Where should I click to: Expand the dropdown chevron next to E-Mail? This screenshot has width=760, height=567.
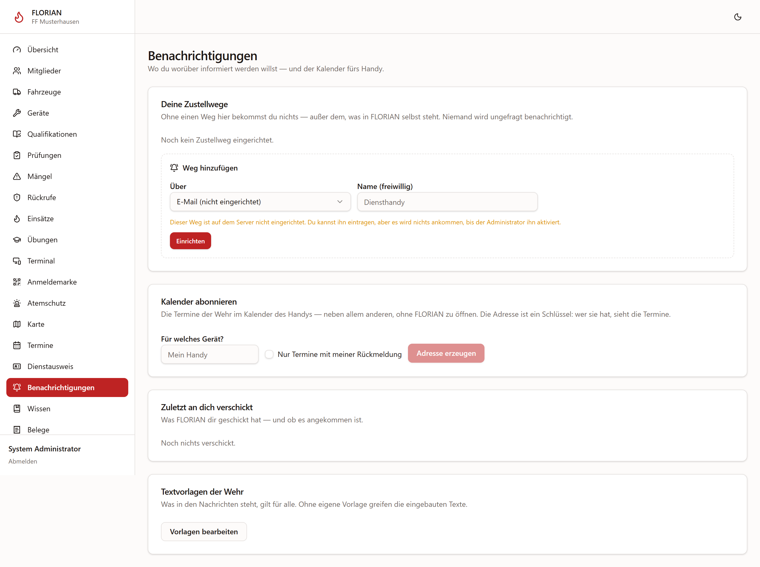click(x=340, y=202)
